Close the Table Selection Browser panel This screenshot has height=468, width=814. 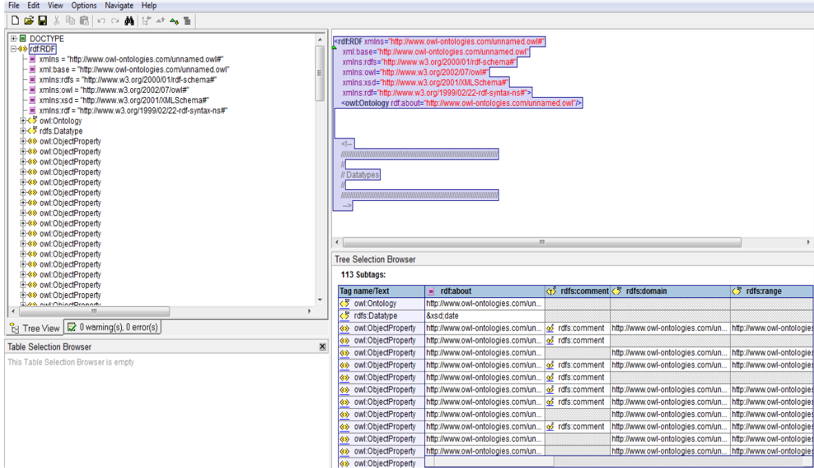tap(322, 347)
